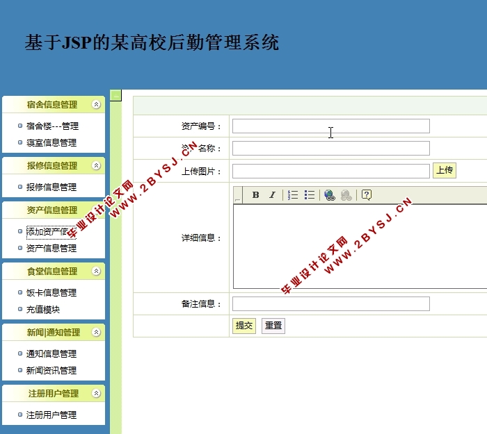Focus the 上传图片 path field
The image size is (487, 434).
tap(331, 171)
